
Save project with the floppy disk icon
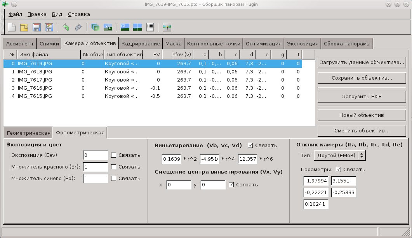(37, 27)
